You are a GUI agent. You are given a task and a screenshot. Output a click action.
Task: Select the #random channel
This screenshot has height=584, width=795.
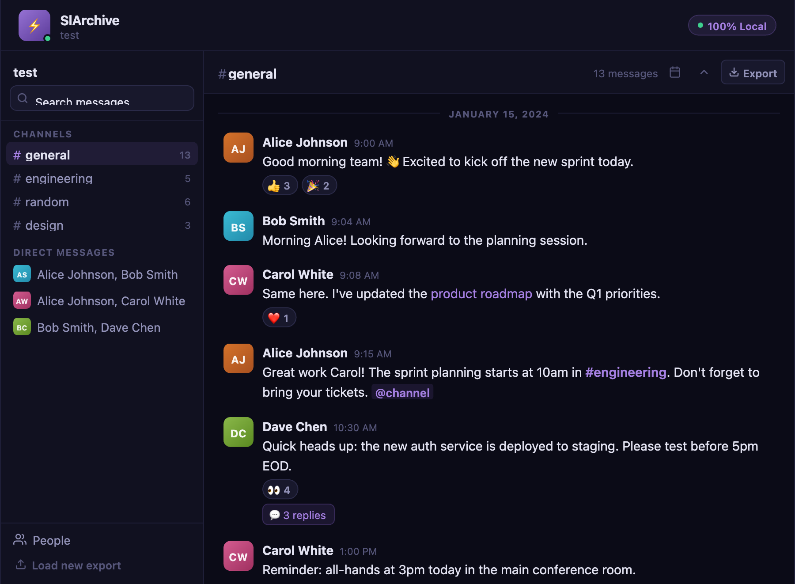coord(47,202)
